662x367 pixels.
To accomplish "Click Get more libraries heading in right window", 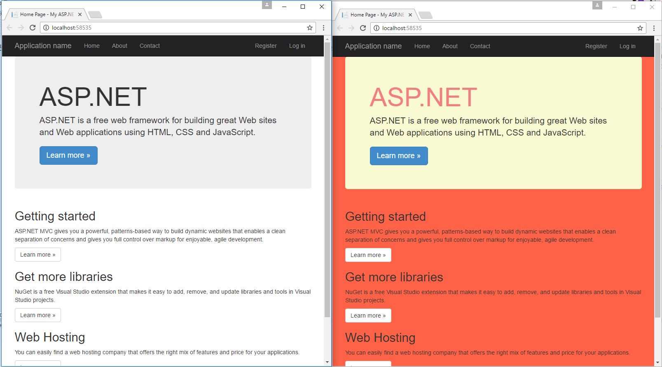I will [x=394, y=277].
